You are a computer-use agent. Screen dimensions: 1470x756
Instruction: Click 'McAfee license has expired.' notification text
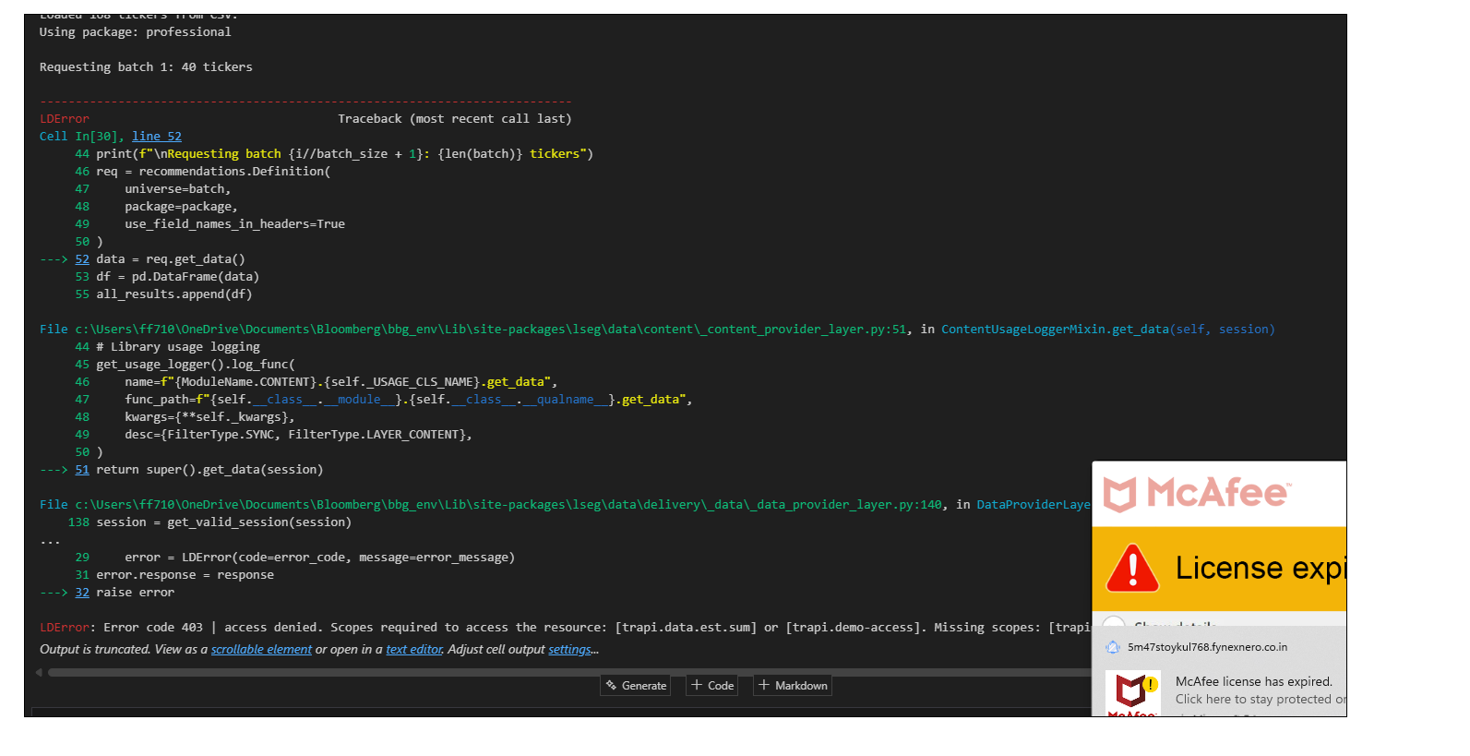click(x=1254, y=682)
